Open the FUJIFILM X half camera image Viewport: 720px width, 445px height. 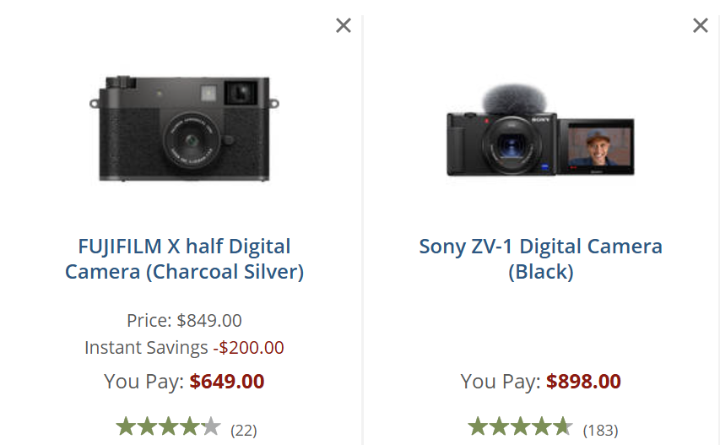(x=184, y=128)
